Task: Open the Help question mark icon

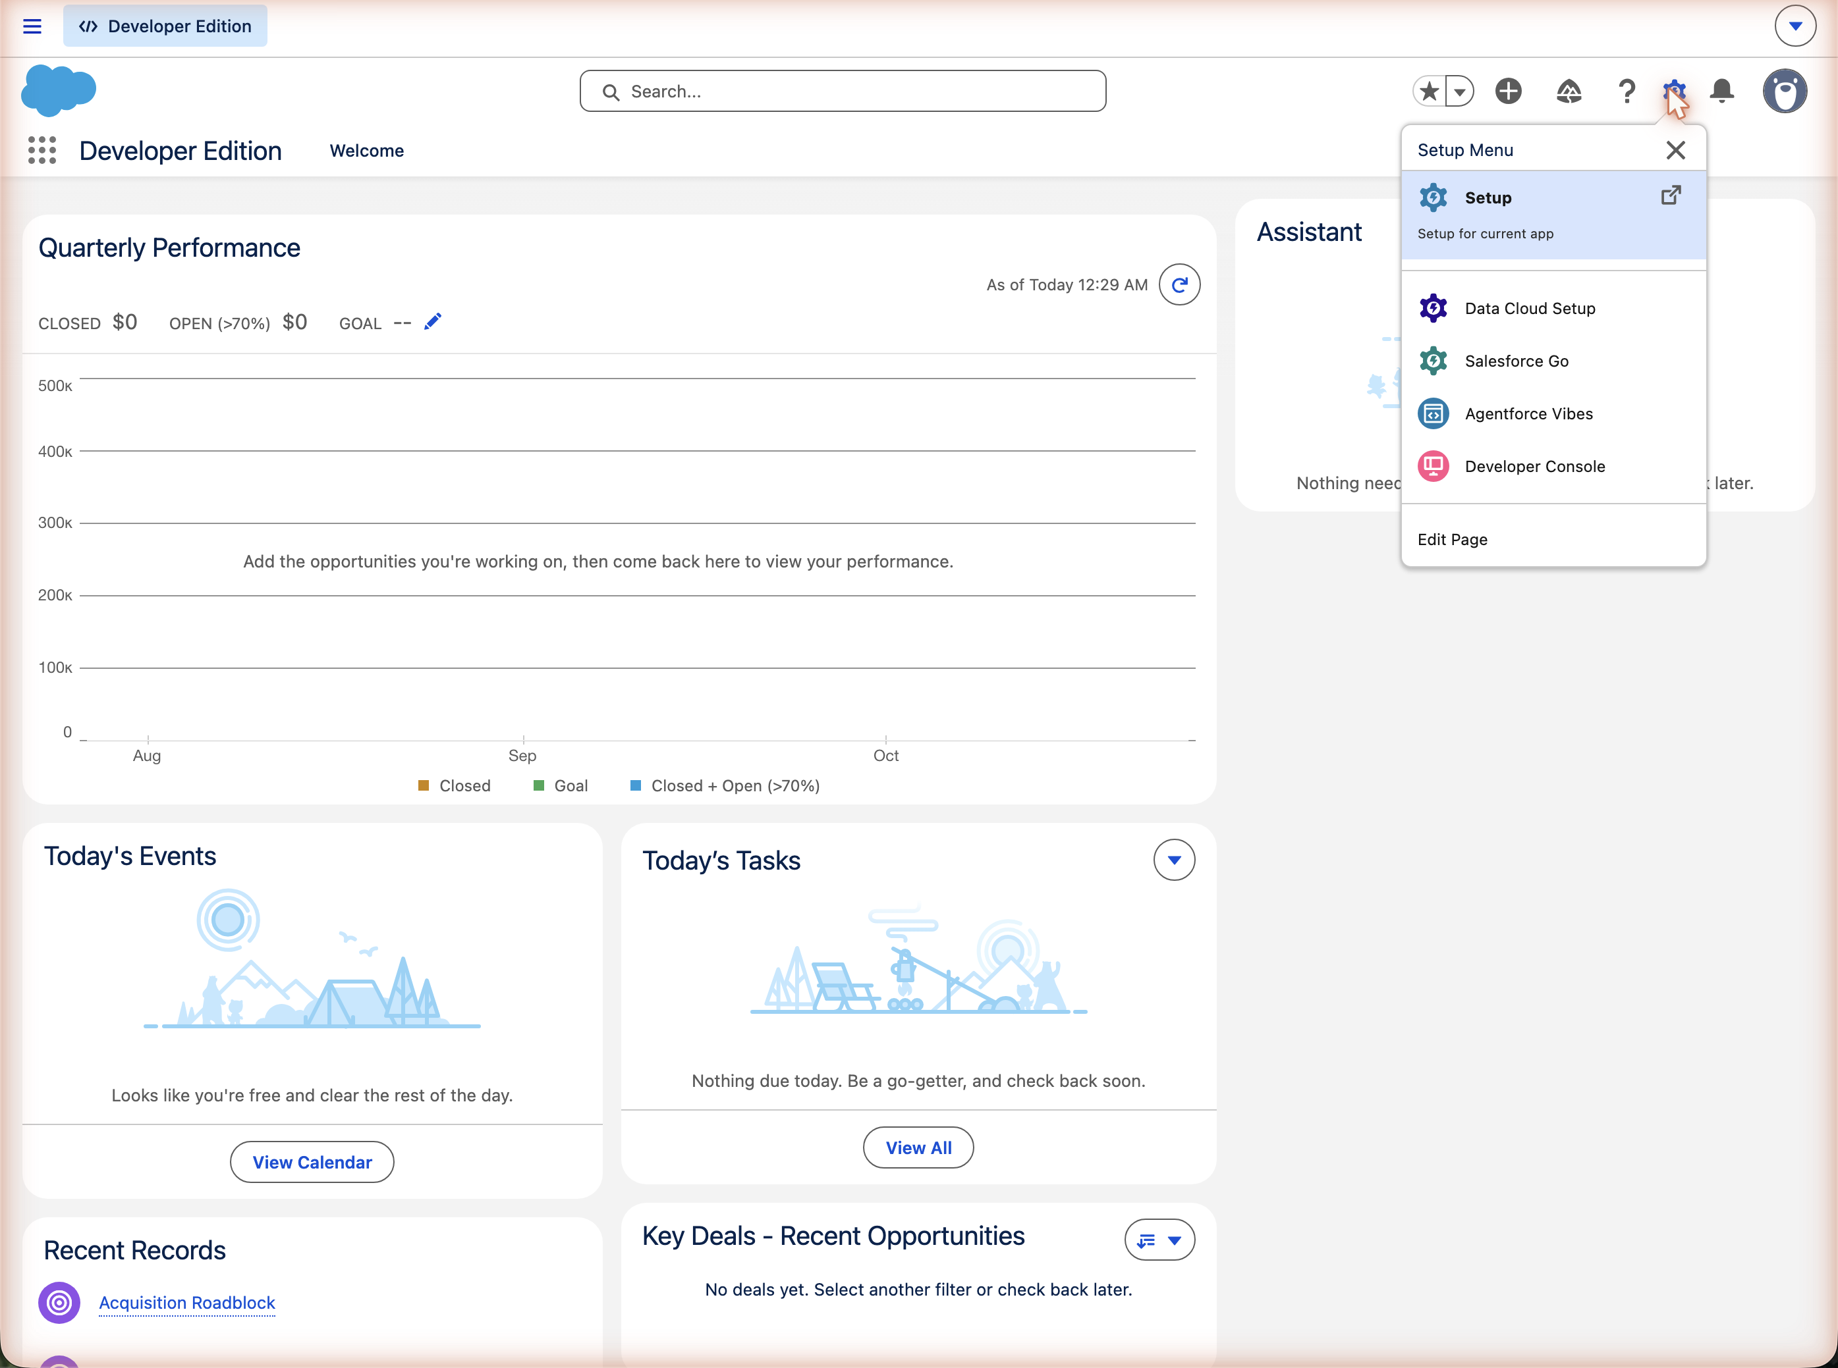Action: click(1627, 91)
